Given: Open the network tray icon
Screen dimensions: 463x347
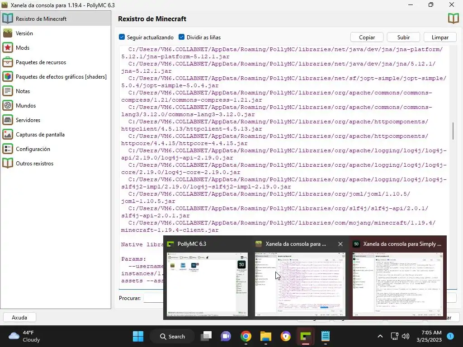Looking at the screenshot, I should (394, 336).
